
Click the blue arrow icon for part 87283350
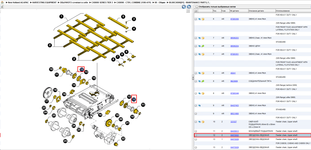(x=199, y=19)
